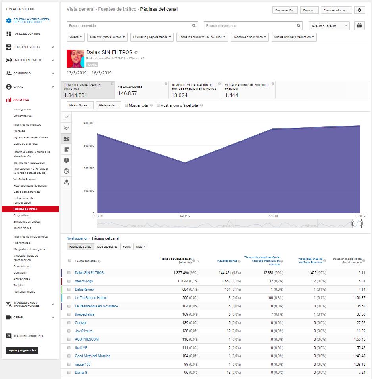Image resolution: width=372 pixels, height=379 pixels.
Task: Switch to Área geográfica tab
Action: tap(107, 247)
